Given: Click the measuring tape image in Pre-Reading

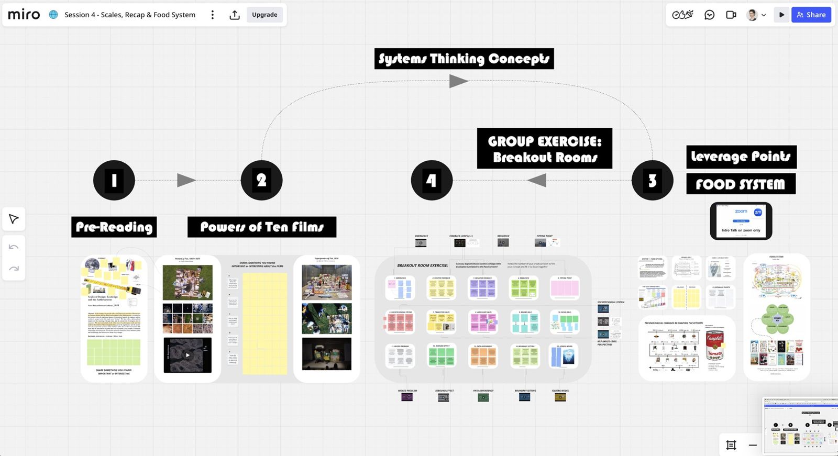Looking at the screenshot, I should pos(112,285).
